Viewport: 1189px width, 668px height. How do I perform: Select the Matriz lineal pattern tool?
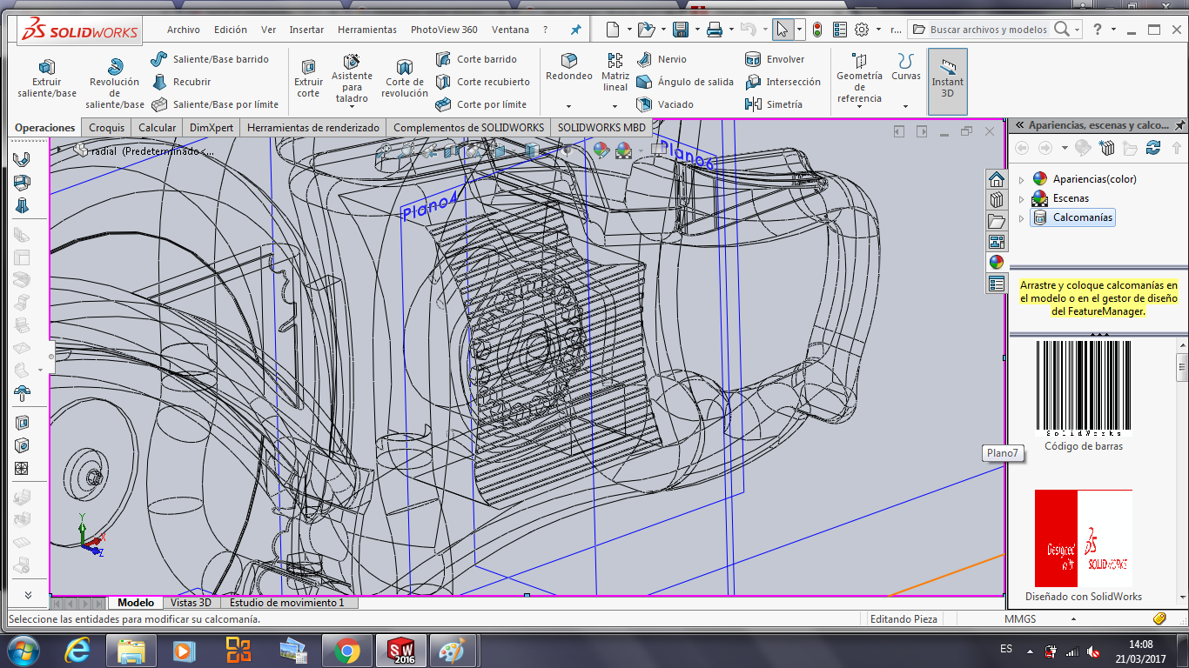coord(615,73)
